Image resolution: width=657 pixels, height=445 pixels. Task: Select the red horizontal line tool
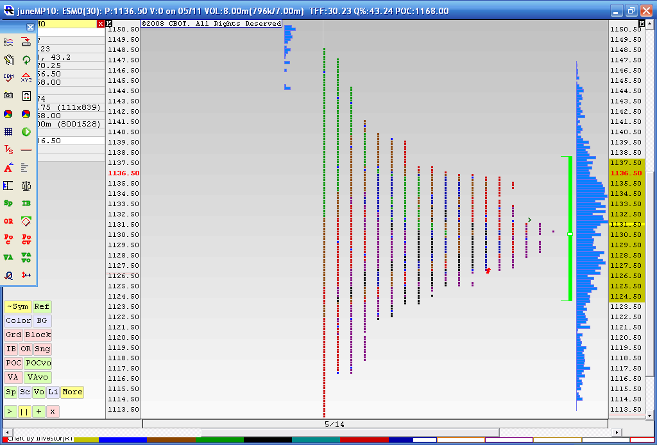(x=26, y=150)
